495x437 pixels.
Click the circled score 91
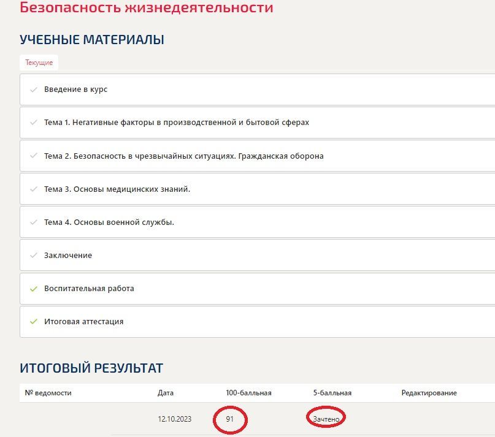(x=229, y=419)
